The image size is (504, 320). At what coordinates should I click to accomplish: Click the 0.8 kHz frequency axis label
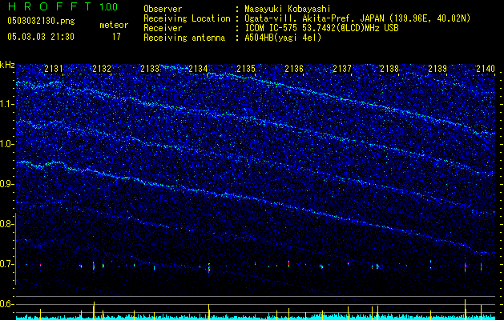[x=7, y=224]
